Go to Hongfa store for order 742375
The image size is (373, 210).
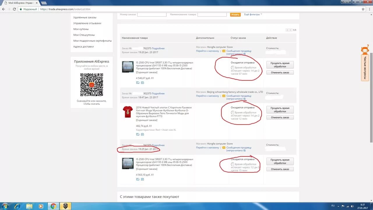tap(207, 148)
